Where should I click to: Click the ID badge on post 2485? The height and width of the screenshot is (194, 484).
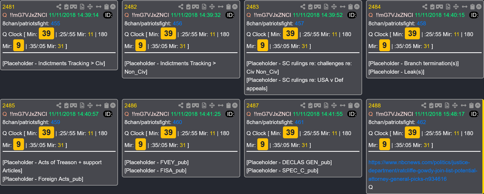pos(108,114)
